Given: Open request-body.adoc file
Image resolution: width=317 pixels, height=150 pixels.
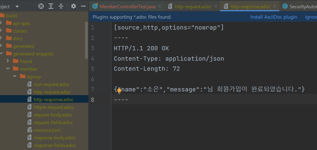Looking at the screenshot, I should 53,115.
